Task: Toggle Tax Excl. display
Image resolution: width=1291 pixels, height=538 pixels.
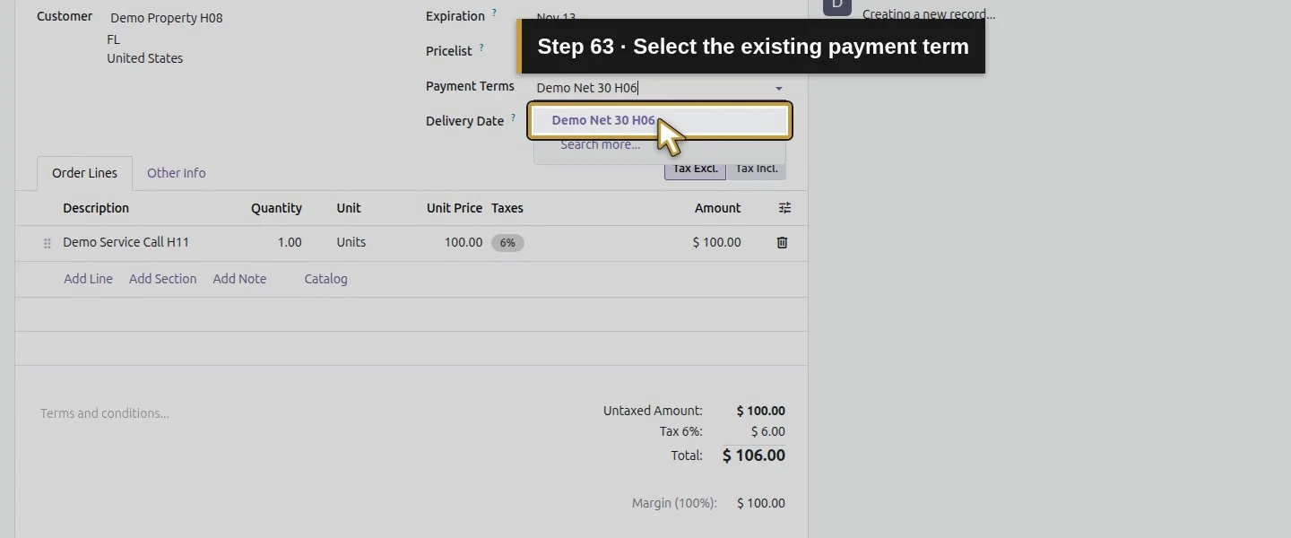Action: click(x=695, y=169)
